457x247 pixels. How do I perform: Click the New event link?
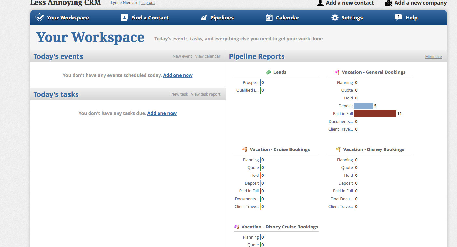click(182, 56)
